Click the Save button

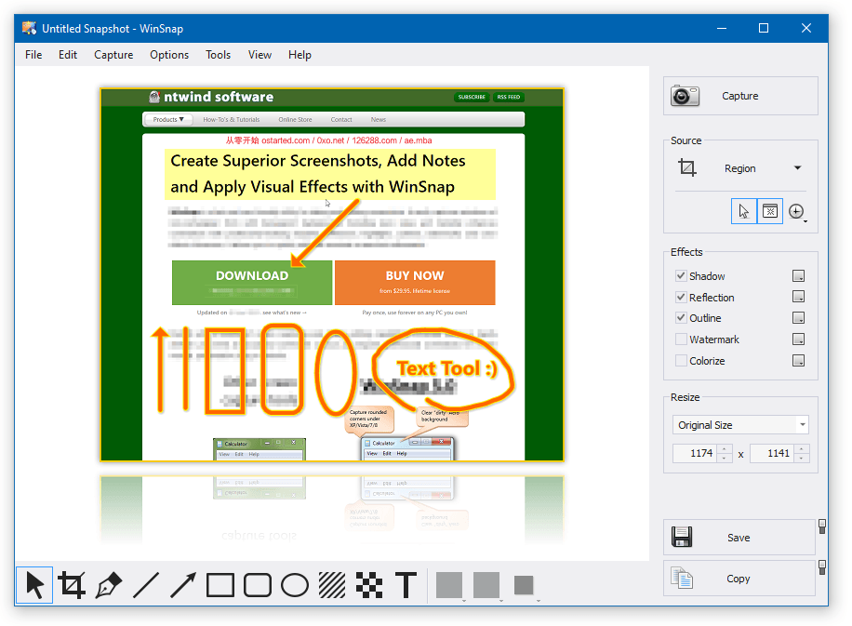coord(739,537)
